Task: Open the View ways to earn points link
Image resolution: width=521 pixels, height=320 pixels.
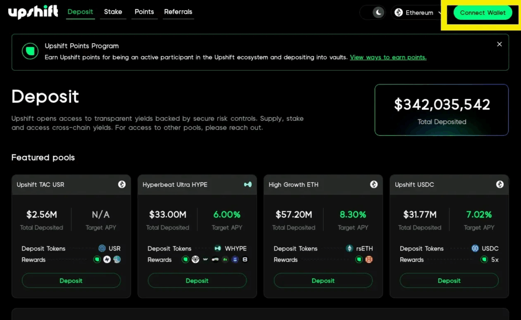Action: pyautogui.click(x=388, y=57)
